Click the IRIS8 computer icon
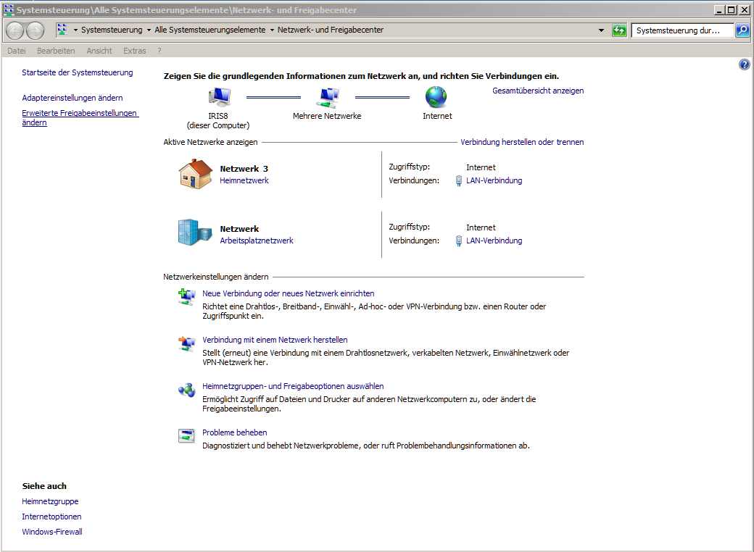Screen dimensions: 754x552 [219, 96]
